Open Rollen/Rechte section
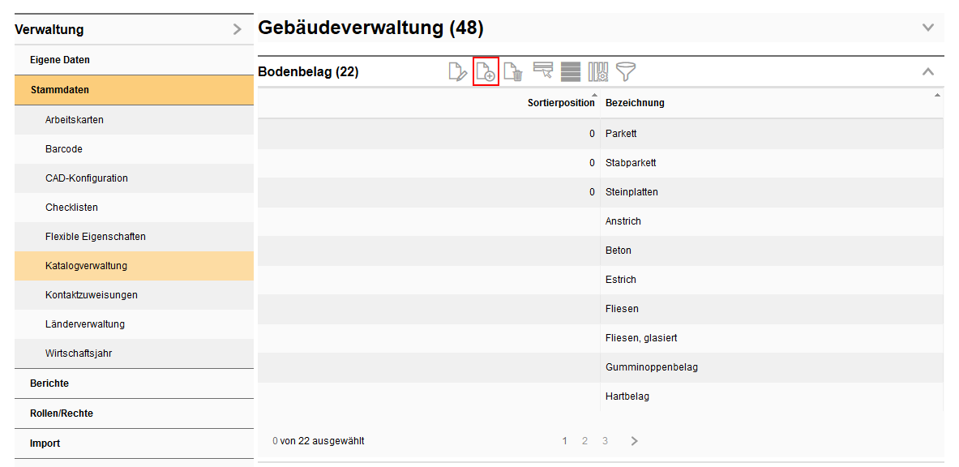 (62, 413)
